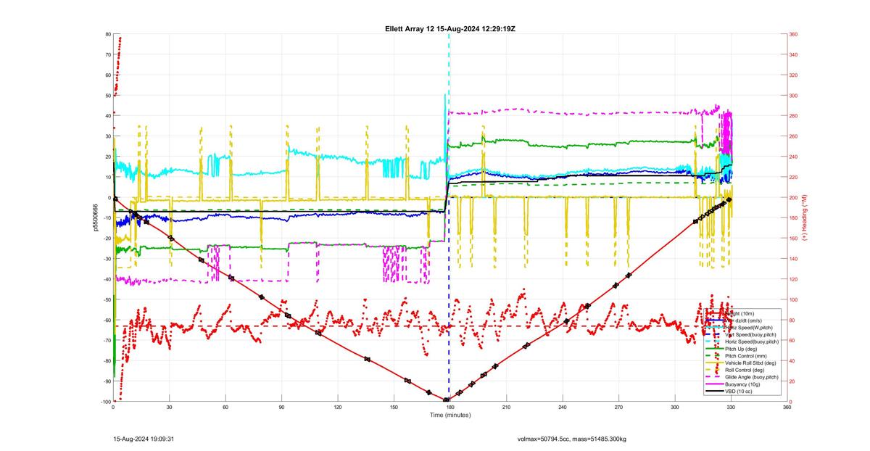Click the 'p5500666' left y-axis label
Viewport: 870px width, 451px height.
[96, 218]
